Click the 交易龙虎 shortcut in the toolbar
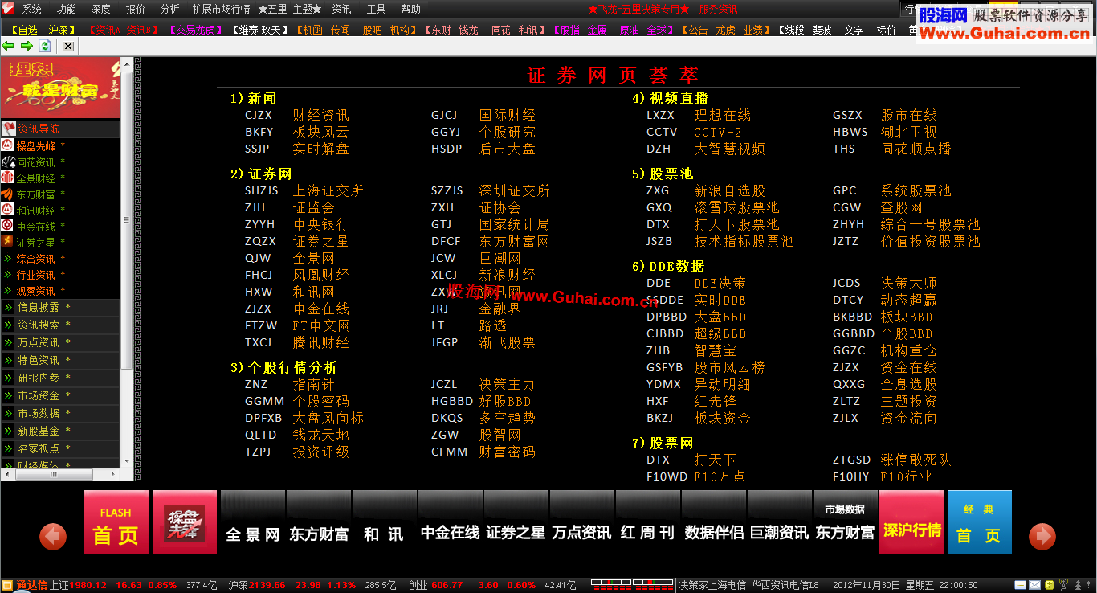This screenshot has height=593, width=1097. pos(196,30)
